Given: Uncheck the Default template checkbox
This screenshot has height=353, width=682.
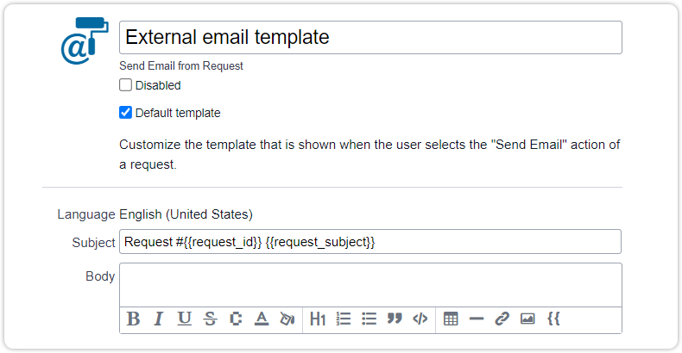Looking at the screenshot, I should pyautogui.click(x=126, y=112).
